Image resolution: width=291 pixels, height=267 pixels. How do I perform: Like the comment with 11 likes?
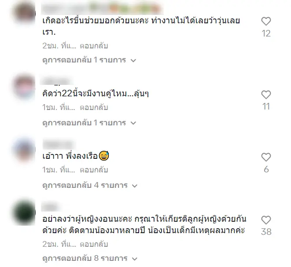coord(266,95)
